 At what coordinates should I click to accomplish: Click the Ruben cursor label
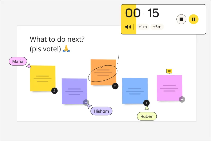tap(147, 116)
